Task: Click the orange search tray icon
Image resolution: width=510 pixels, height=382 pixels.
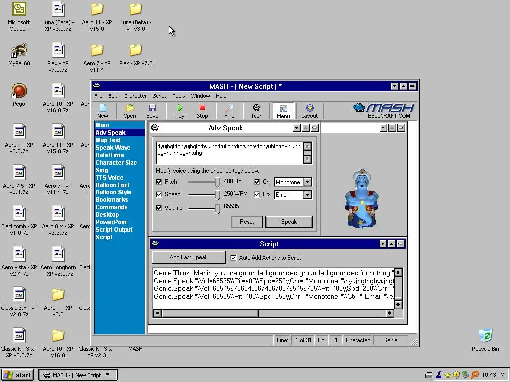Action: (475, 375)
